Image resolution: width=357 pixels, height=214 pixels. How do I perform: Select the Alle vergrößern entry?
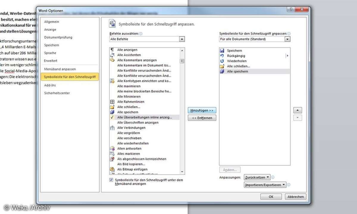click(x=144, y=133)
